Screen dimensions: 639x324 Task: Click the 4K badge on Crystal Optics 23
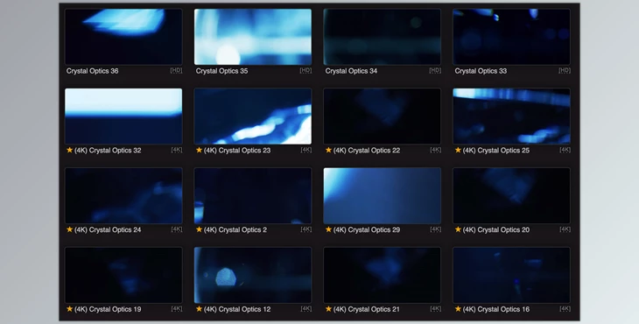click(306, 150)
